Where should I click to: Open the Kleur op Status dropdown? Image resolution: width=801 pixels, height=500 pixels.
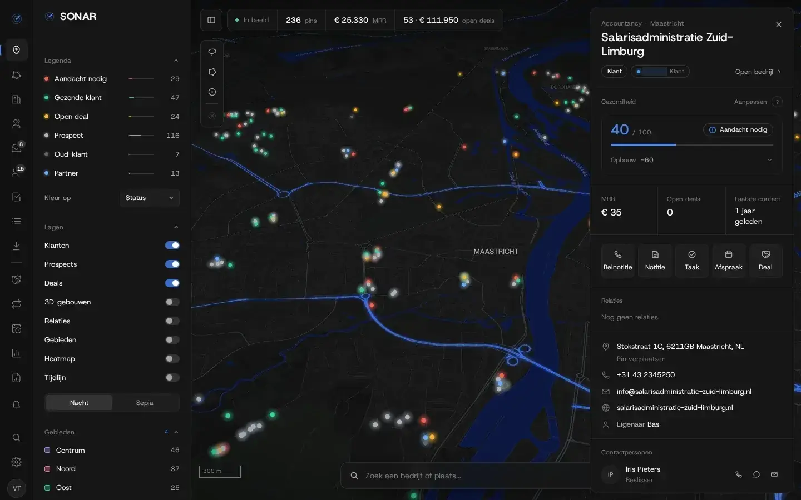pos(149,198)
